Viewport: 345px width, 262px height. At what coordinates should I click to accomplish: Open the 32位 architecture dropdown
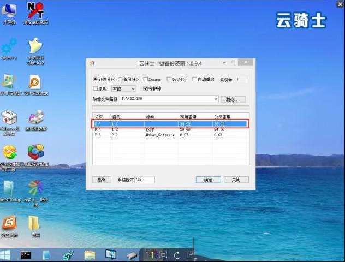(123, 88)
